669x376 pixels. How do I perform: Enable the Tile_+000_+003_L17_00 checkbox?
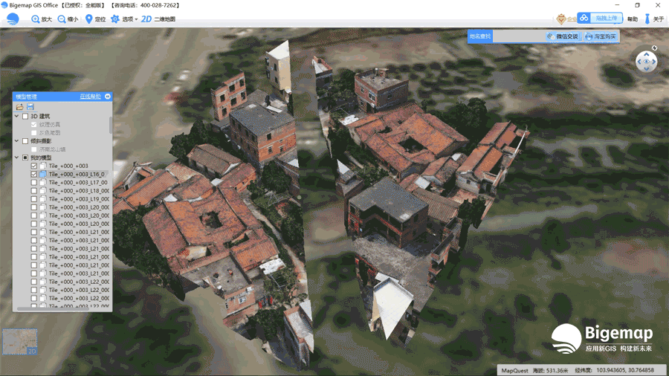pyautogui.click(x=33, y=182)
